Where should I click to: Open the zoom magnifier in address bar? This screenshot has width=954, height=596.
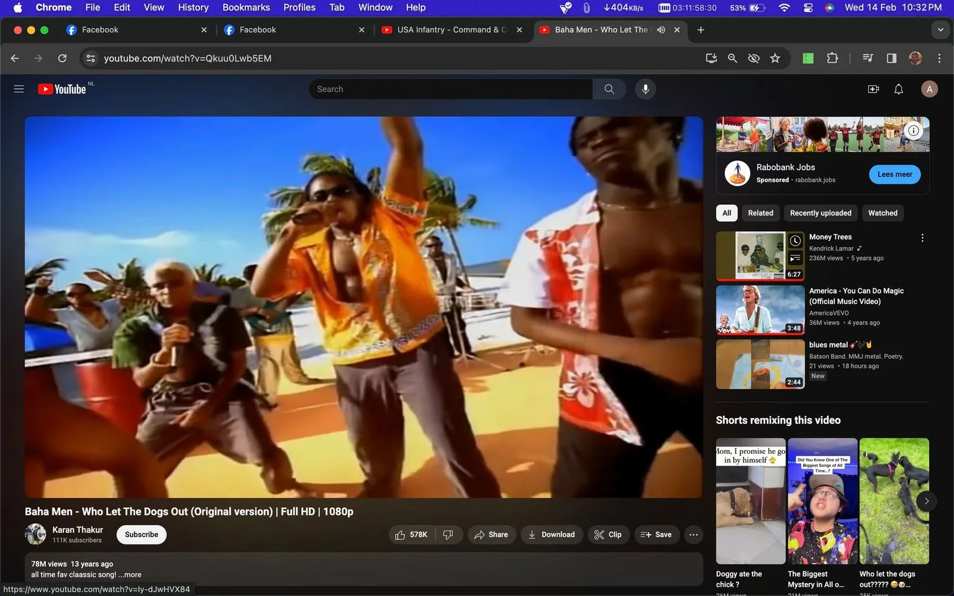[x=733, y=58]
